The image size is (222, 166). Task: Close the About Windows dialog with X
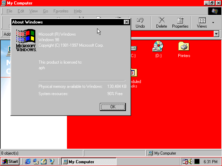click(126, 22)
